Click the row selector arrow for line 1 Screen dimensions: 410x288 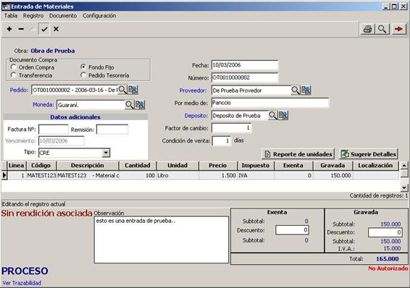coord(4,175)
